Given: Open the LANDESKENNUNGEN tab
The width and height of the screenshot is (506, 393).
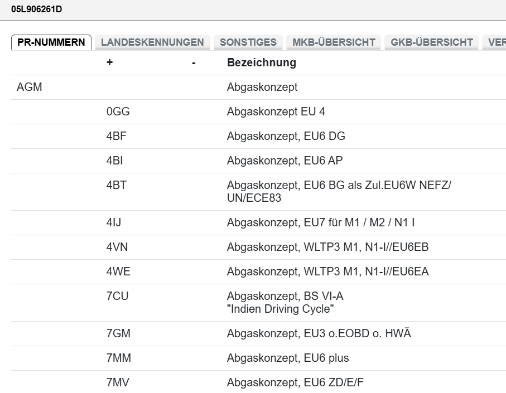Looking at the screenshot, I should (152, 42).
